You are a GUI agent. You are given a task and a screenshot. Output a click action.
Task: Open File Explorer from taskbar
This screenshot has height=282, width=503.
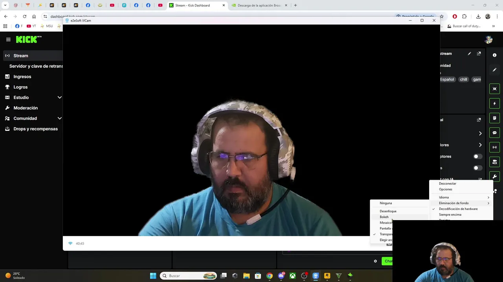pyautogui.click(x=246, y=276)
